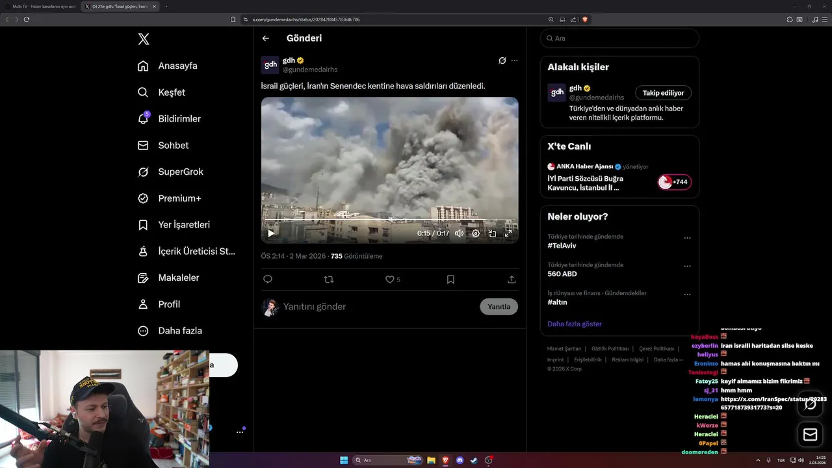
Task: Click the account three-dot menu in the sidebar
Action: point(240,432)
